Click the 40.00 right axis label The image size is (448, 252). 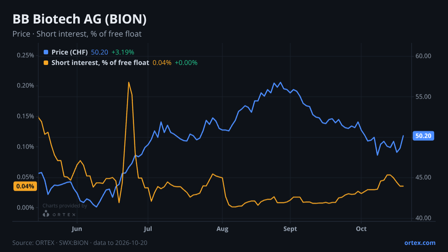(423, 218)
